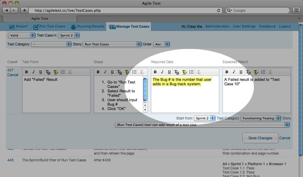Image resolution: width=303 pixels, height=177 pixels.
Task: Underline text in the Required Data editor
Action: pyautogui.click(x=169, y=72)
